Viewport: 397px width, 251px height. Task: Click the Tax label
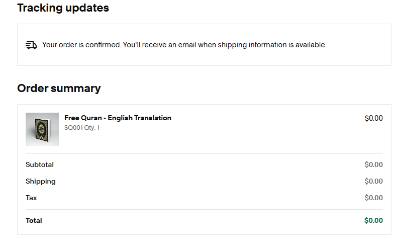click(x=31, y=198)
